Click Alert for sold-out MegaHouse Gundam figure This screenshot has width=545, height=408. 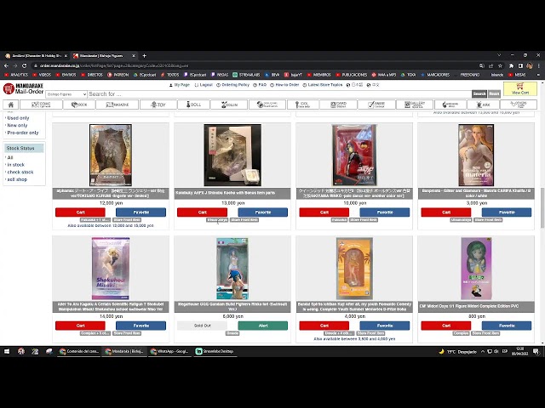(x=263, y=326)
